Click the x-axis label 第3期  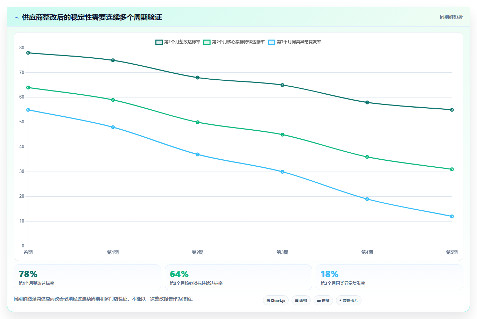click(x=282, y=252)
